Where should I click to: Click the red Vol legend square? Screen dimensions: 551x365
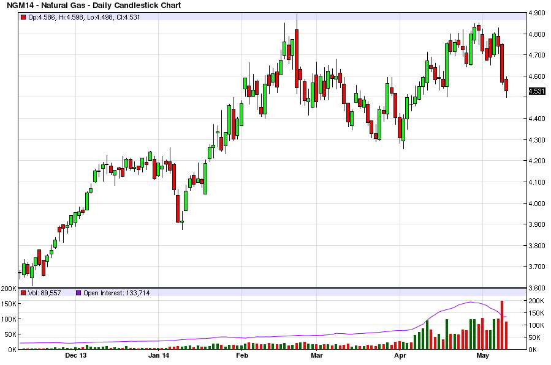[23, 293]
